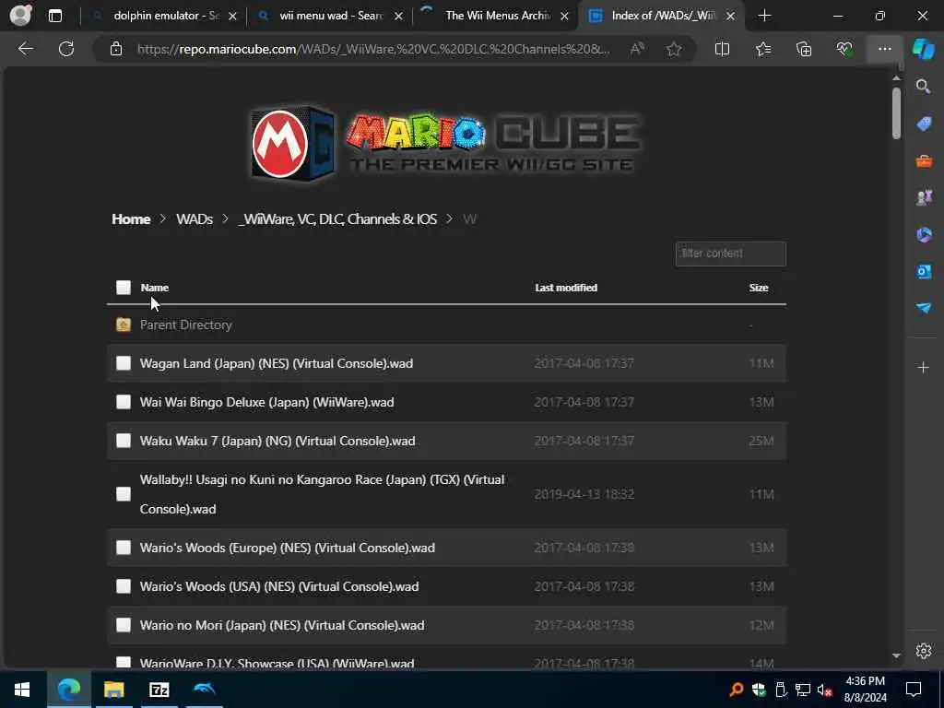The width and height of the screenshot is (944, 708).
Task: Download Wagan Land (Japan) wad
Action: pyautogui.click(x=277, y=363)
